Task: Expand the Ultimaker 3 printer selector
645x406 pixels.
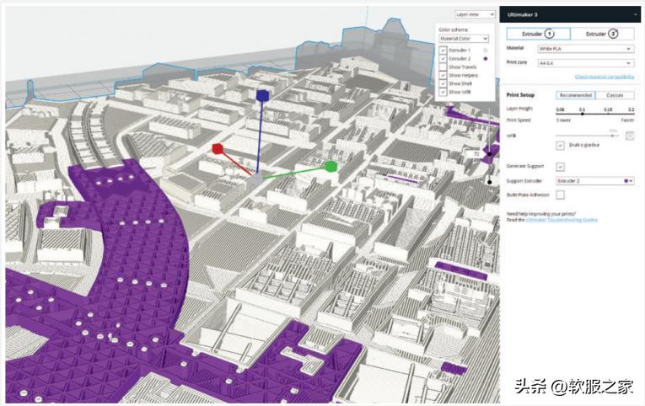Action: [x=570, y=14]
